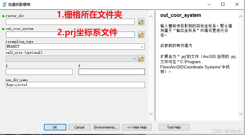Click the Y cell size field
Image resolution: width=245 pixels, height=135 pixels.
pyautogui.click(x=112, y=72)
